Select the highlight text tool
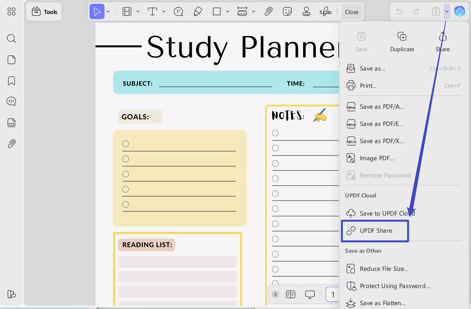The height and width of the screenshot is (309, 471). [x=127, y=12]
